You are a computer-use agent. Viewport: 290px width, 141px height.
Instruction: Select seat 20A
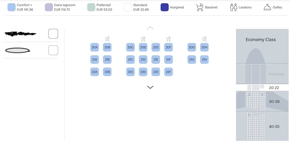[95, 47]
